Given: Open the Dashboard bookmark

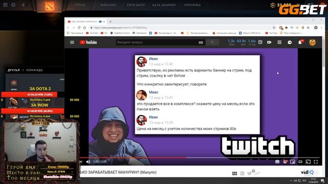Looking at the screenshot, I should [139, 33].
